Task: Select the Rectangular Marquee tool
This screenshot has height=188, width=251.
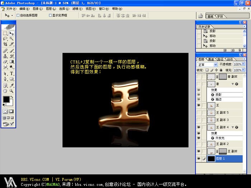Action: [5, 33]
